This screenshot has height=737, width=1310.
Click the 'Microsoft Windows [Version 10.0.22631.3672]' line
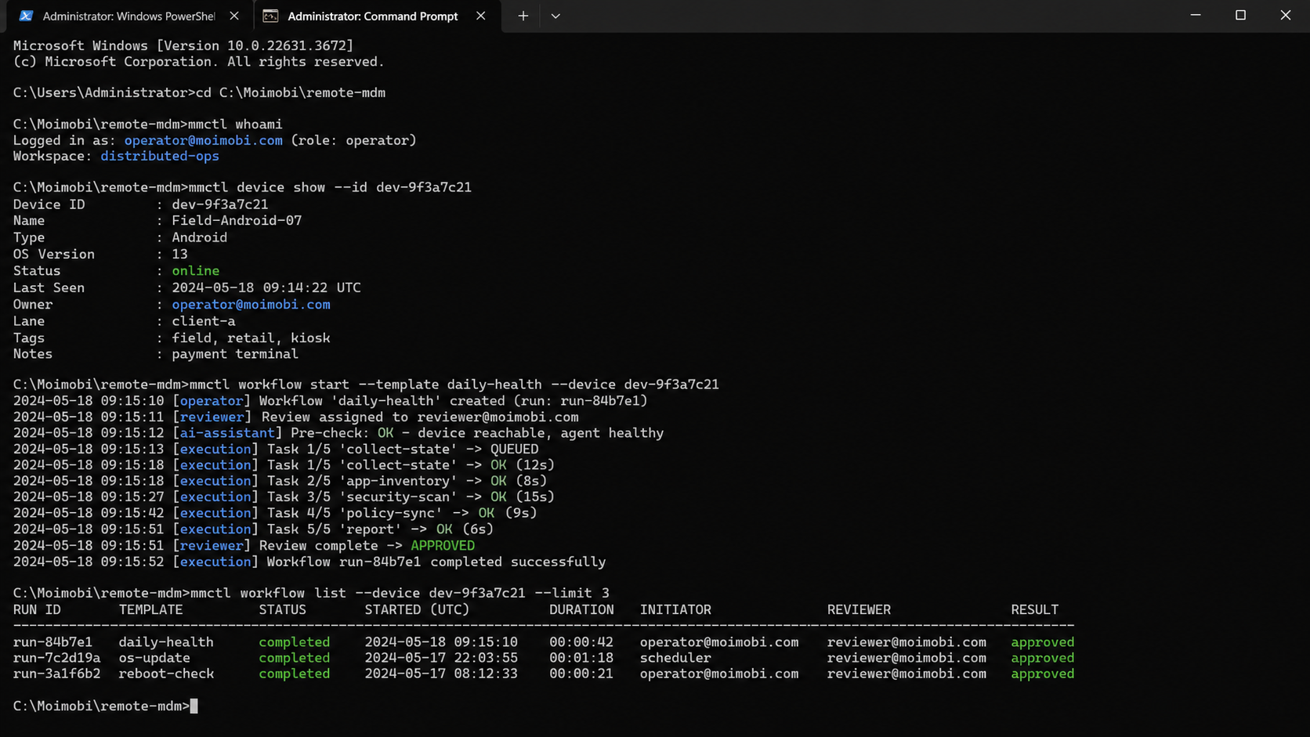tap(183, 46)
